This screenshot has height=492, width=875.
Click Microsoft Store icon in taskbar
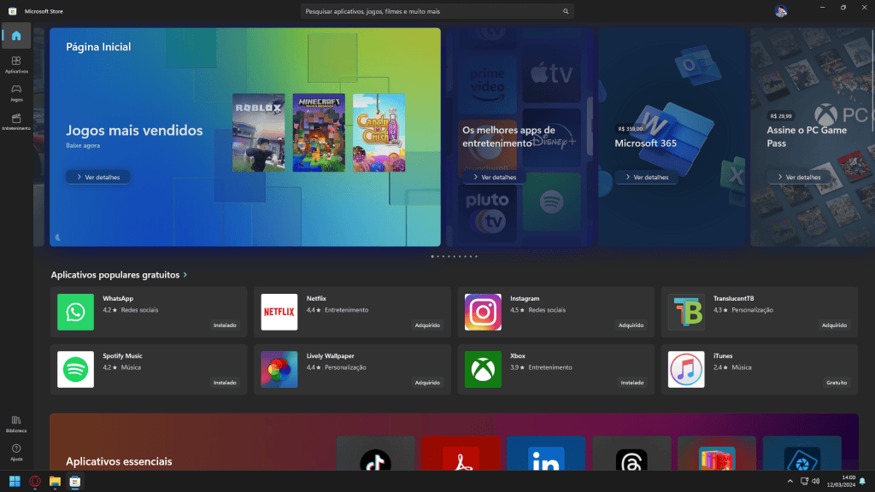point(75,482)
